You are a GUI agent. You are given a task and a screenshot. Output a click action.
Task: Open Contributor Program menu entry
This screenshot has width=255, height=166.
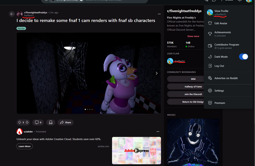pos(228,46)
